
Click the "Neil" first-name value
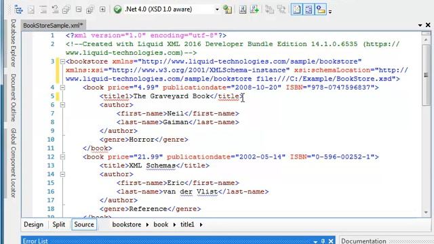176,113
